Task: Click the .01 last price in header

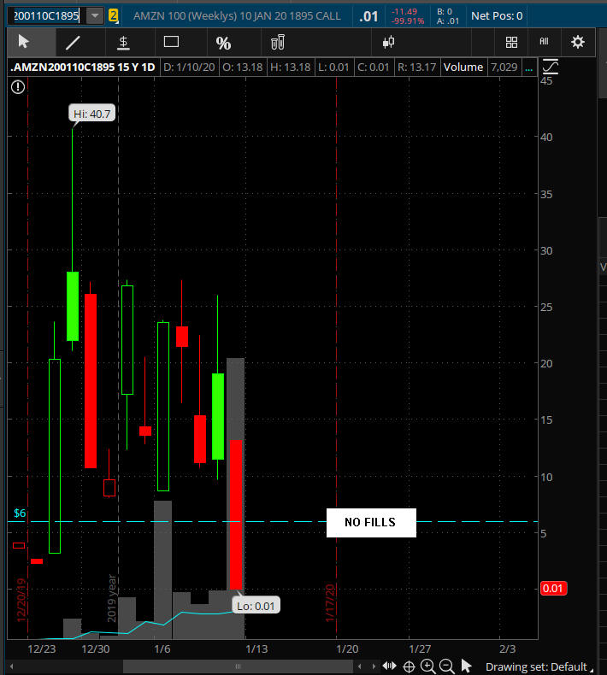Action: click(368, 16)
